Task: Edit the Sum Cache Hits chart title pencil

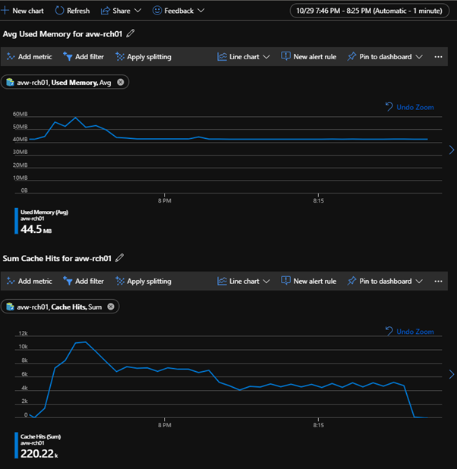Action: [x=120, y=258]
